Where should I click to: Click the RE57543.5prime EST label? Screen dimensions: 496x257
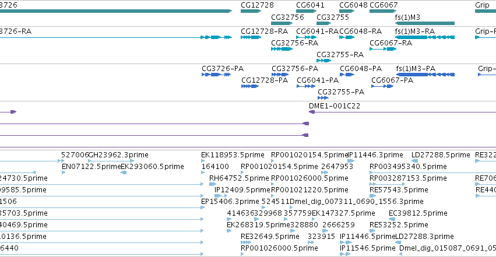(x=399, y=190)
